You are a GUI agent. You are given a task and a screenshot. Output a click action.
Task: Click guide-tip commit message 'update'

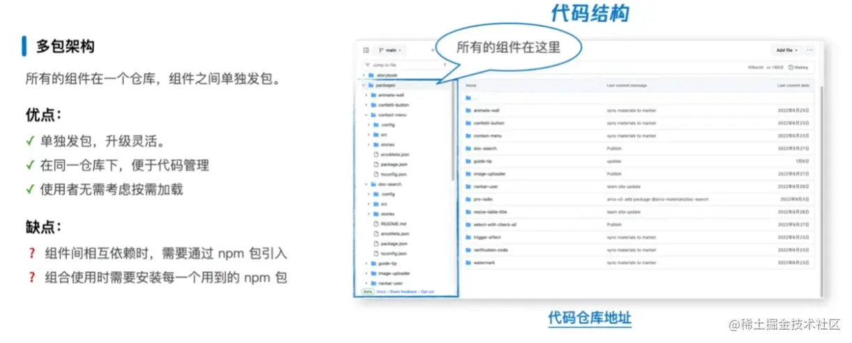pos(614,161)
